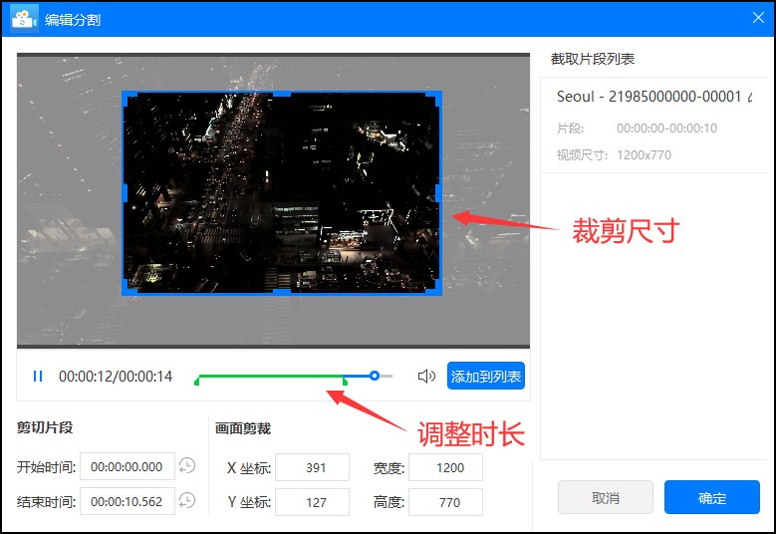Viewport: 776px width, 534px height.
Task: Click the 结束时间 input field
Action: pos(128,501)
